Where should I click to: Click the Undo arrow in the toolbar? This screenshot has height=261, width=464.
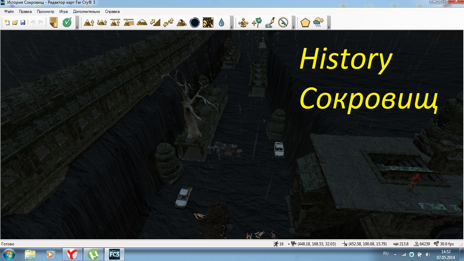coord(33,22)
